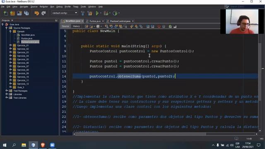Expand the Ejercicio_05 package
Viewport: 265px width, 149px height.
pyautogui.click(x=11, y=59)
